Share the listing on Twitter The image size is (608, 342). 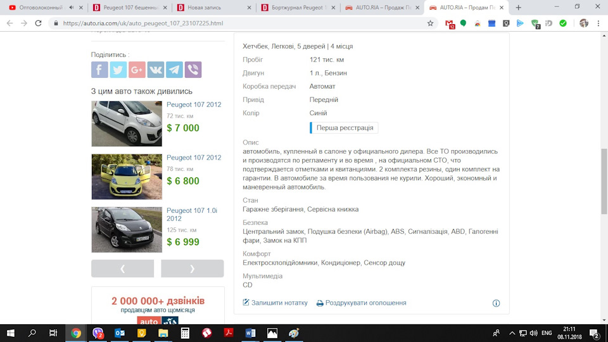[118, 70]
